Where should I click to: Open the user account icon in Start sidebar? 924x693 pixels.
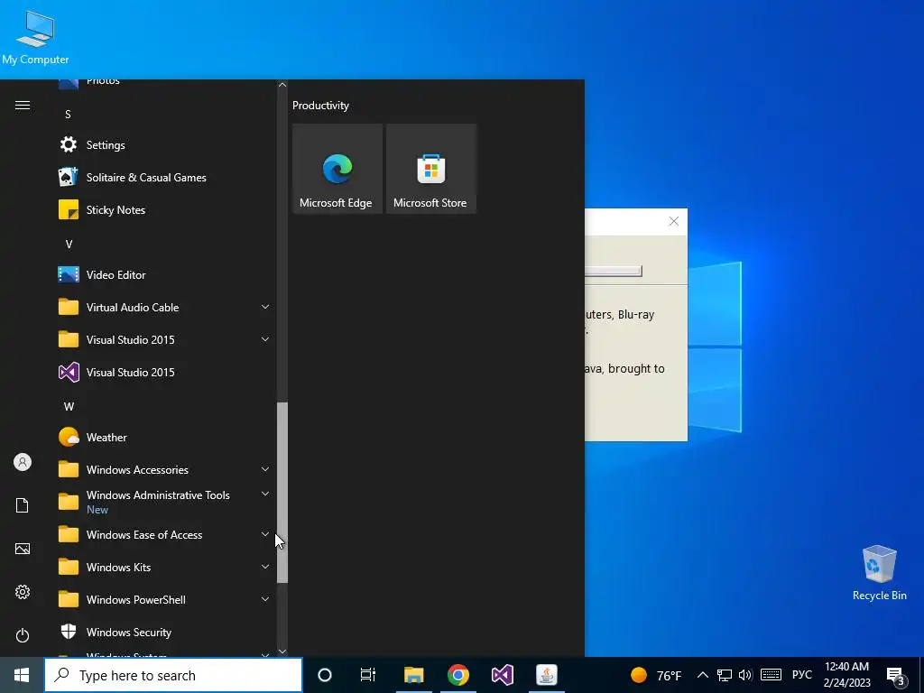(x=23, y=462)
